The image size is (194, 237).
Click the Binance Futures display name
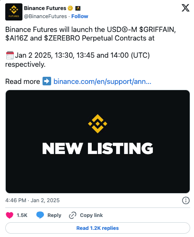point(45,8)
